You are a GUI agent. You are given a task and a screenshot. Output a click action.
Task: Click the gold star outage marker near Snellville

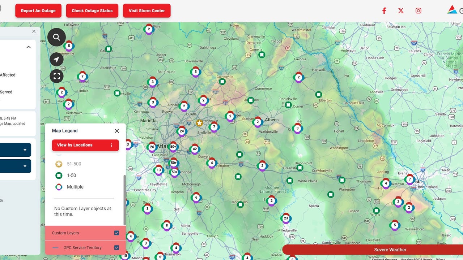[199, 123]
